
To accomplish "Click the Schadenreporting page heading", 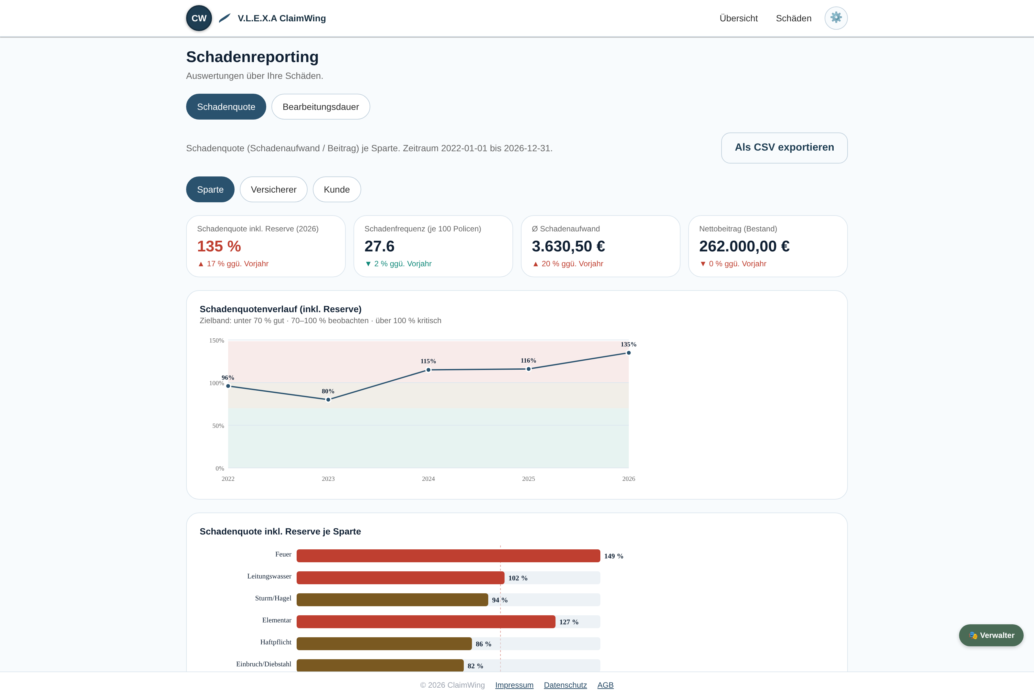I will (252, 57).
